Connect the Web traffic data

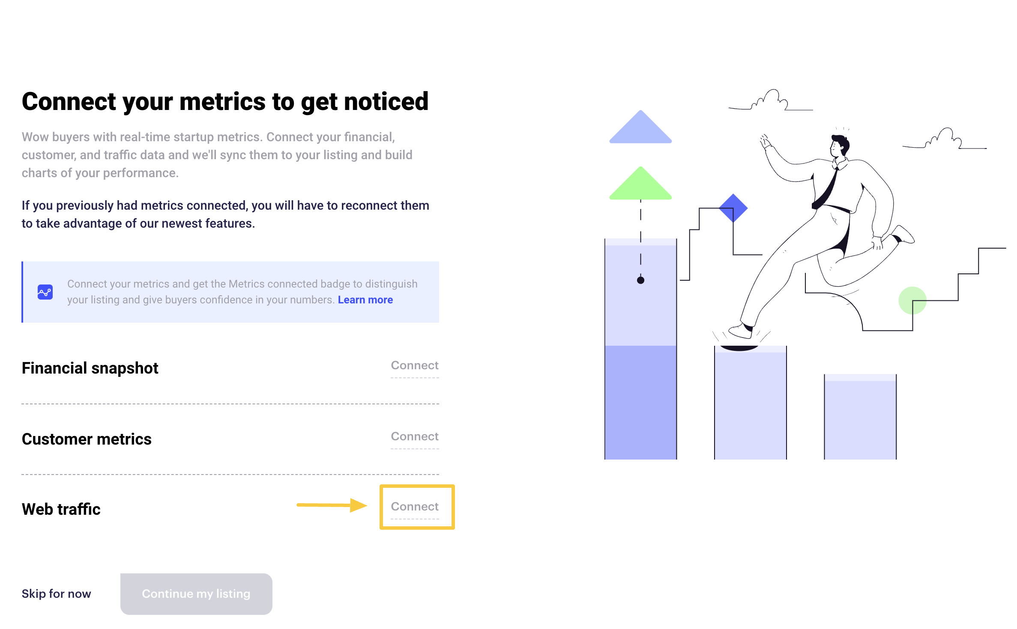pyautogui.click(x=415, y=507)
